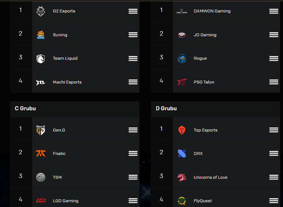Click the drag handle beside FlyQuest
Screen dimensions: 283x207
274,201
